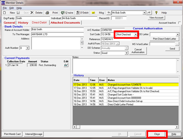Open the Auth'd From date dropdown
This screenshot has height=139, width=183.
(118, 44)
